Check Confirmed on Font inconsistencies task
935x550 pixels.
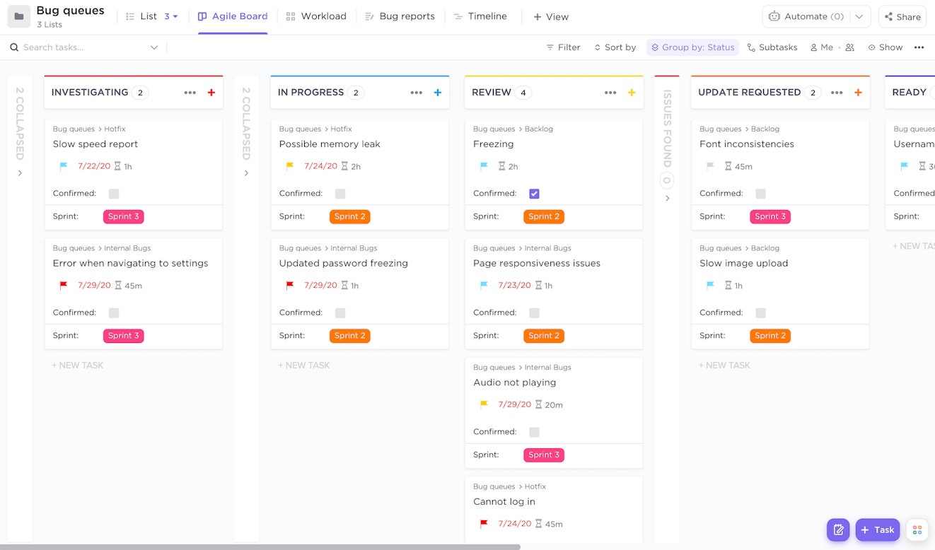760,194
